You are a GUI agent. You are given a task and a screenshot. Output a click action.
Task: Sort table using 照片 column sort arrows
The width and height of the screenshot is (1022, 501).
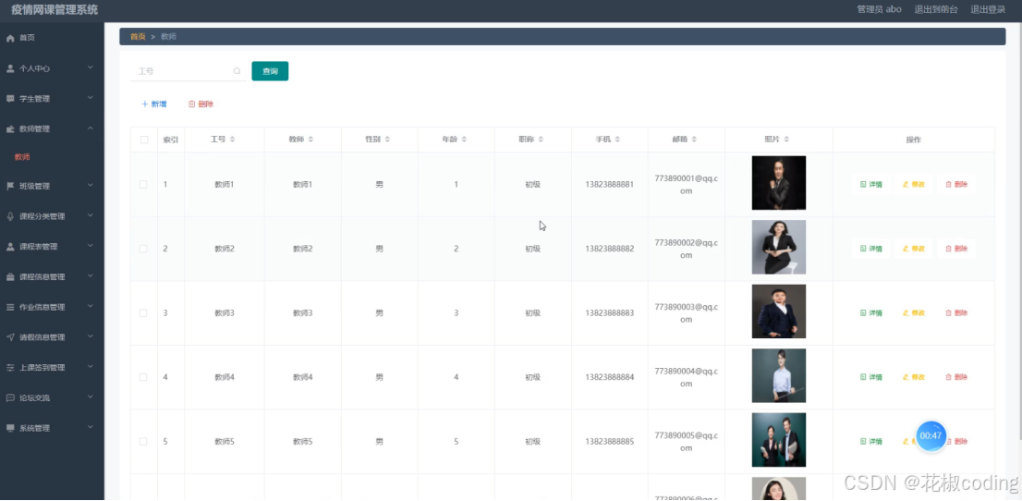tap(786, 140)
